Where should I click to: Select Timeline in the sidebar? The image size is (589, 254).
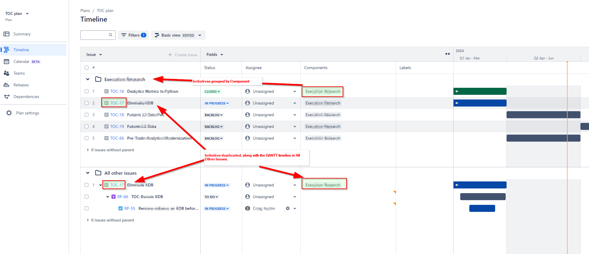coord(33,50)
